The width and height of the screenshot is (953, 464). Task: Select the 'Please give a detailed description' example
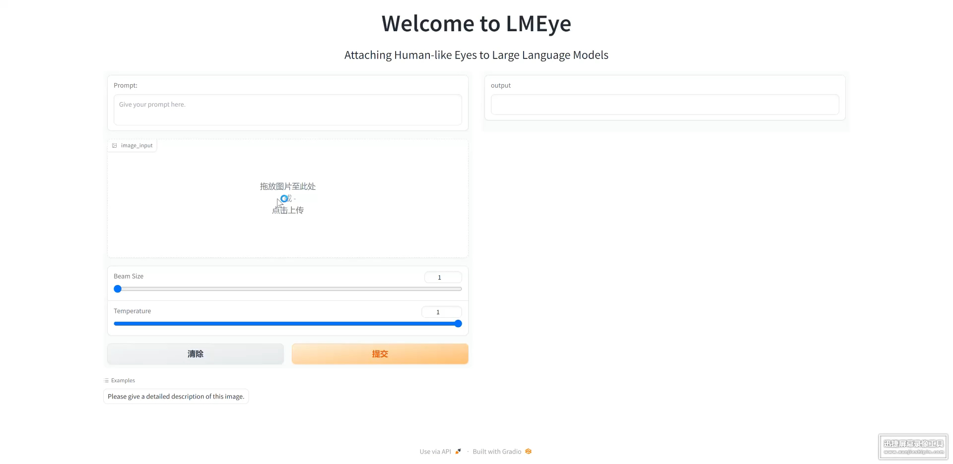click(x=176, y=397)
